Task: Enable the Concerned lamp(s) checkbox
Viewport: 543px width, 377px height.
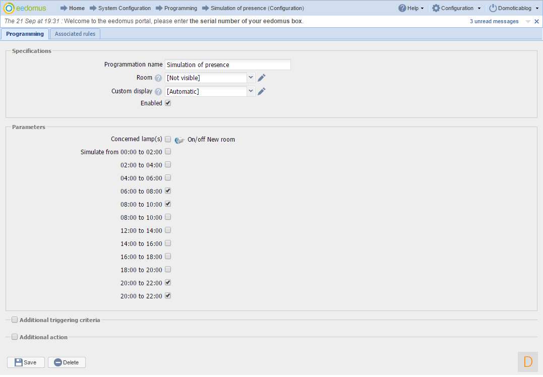Action: click(x=168, y=139)
